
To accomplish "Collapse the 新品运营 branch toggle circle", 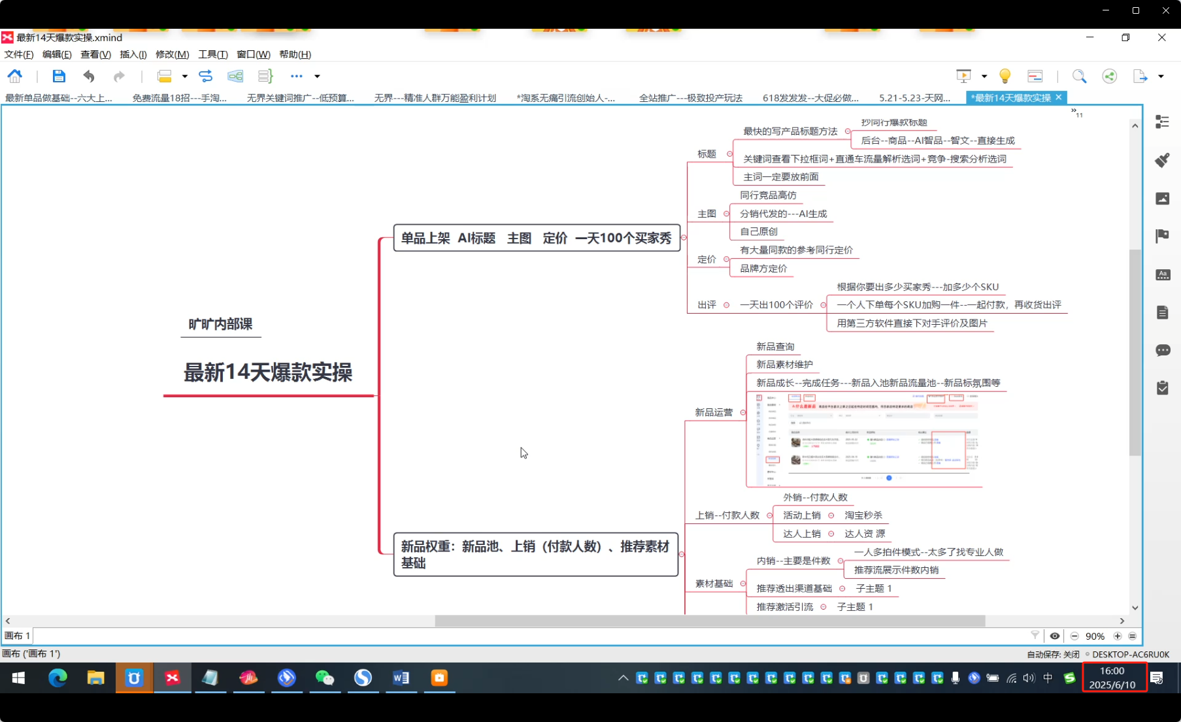I will tap(743, 412).
